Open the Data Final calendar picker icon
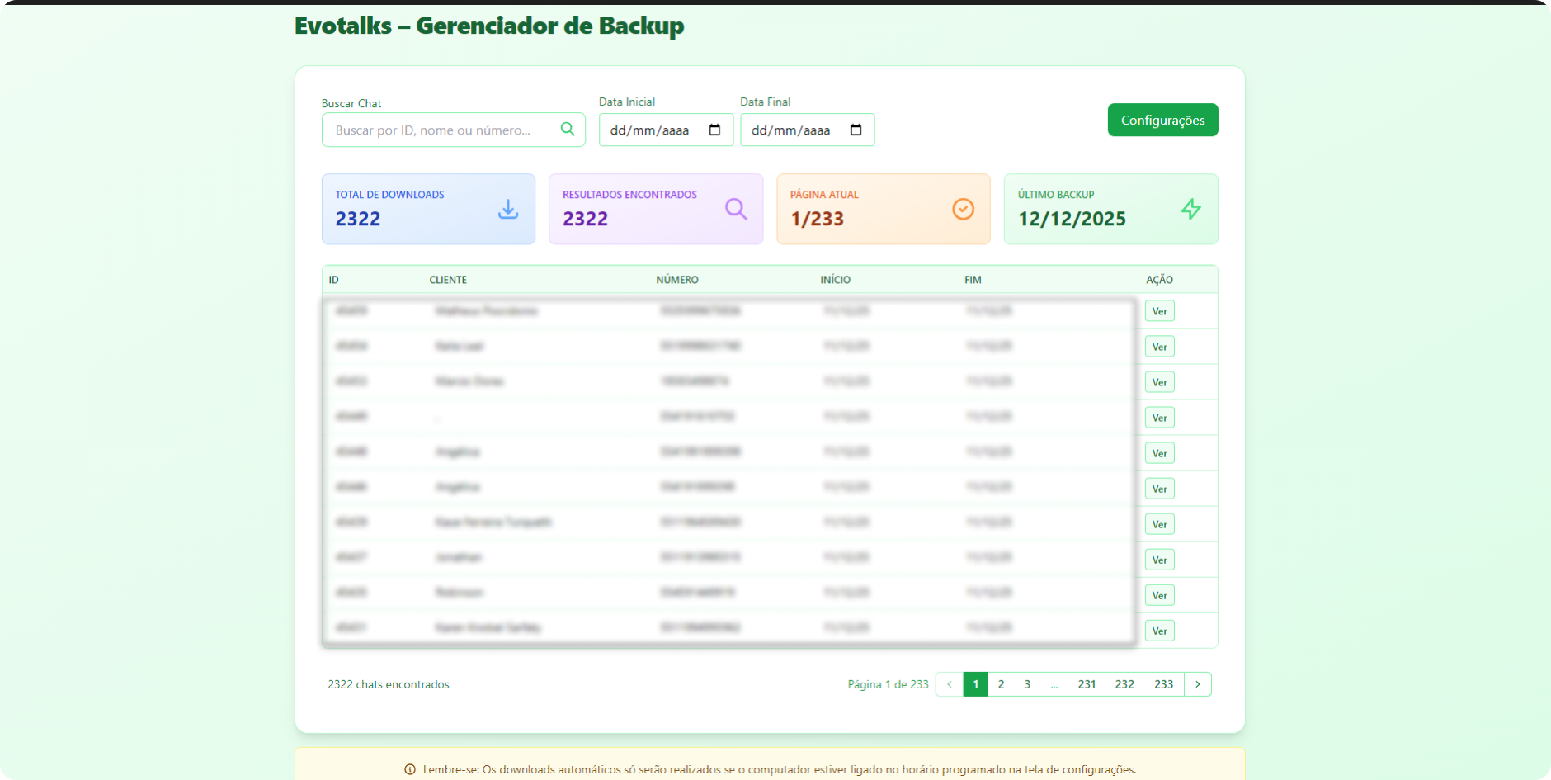 856,130
